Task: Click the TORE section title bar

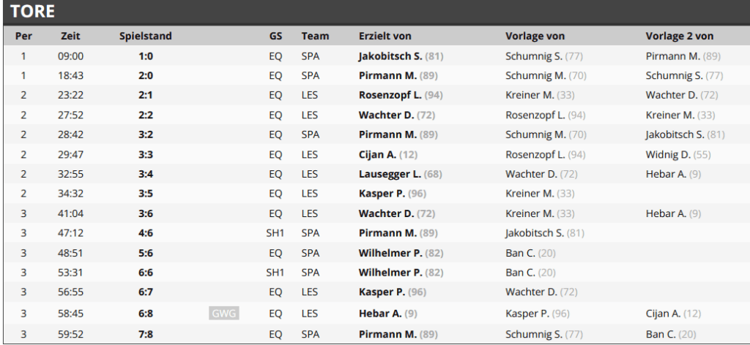Action: click(376, 12)
